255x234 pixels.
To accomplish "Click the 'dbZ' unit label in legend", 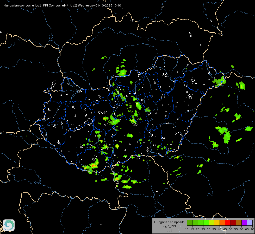I will coord(169,230).
